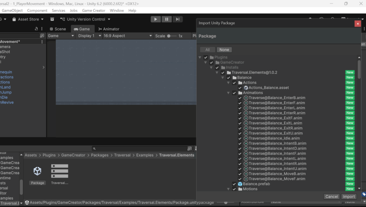Viewport: 366px width, 207px height.
Task: Open the 16:9 Aspect dropdown
Action: click(x=128, y=36)
